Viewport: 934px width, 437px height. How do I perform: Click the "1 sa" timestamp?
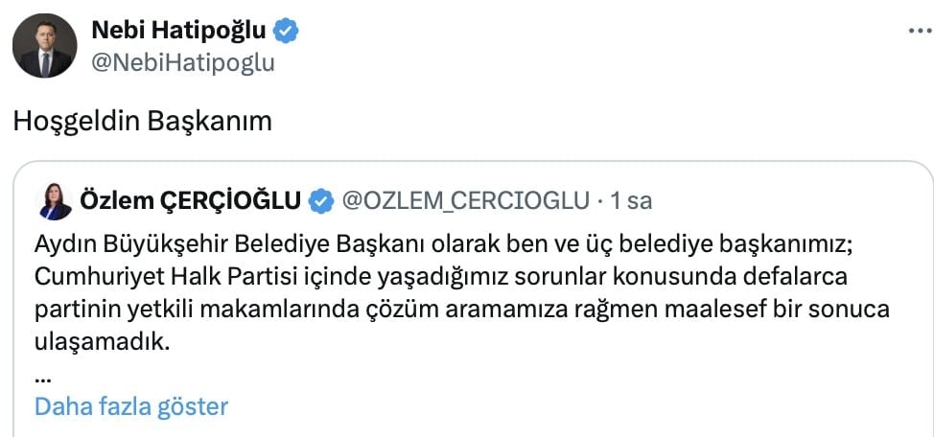631,201
